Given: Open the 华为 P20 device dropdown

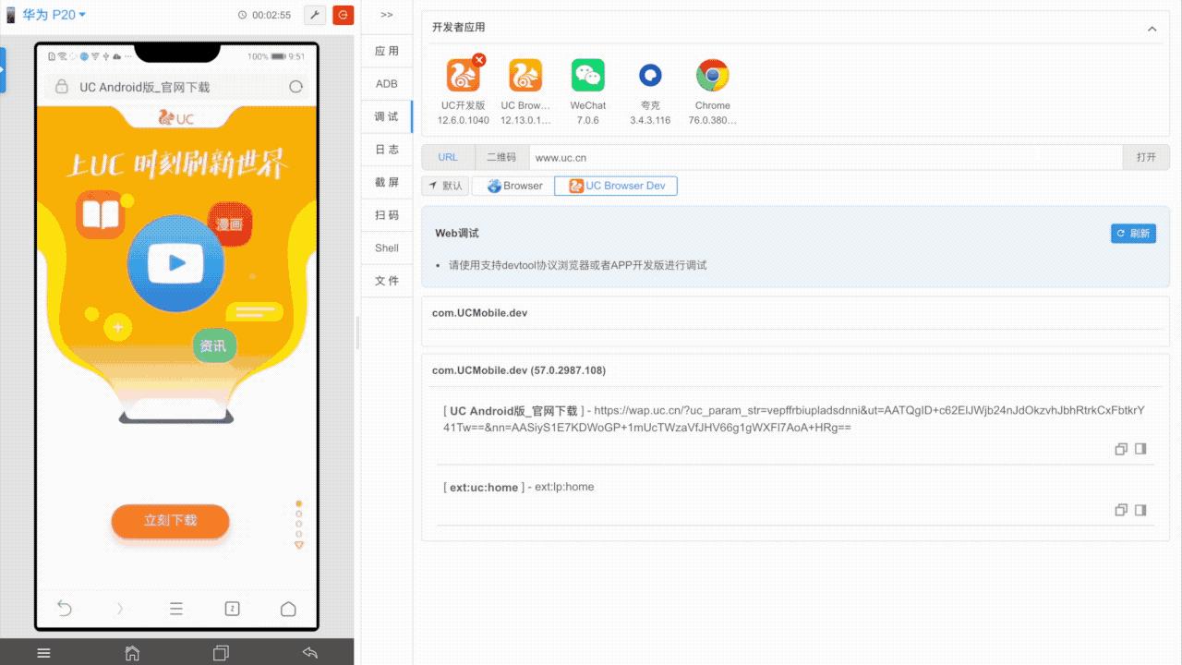Looking at the screenshot, I should coord(54,15).
